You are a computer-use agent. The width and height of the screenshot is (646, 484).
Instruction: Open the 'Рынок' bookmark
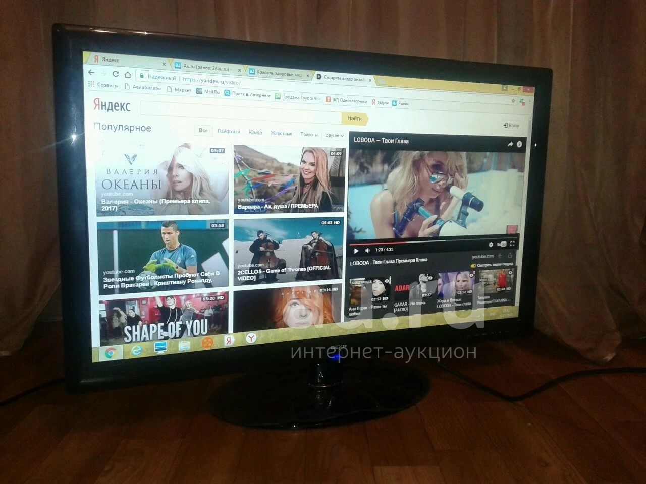click(x=400, y=103)
